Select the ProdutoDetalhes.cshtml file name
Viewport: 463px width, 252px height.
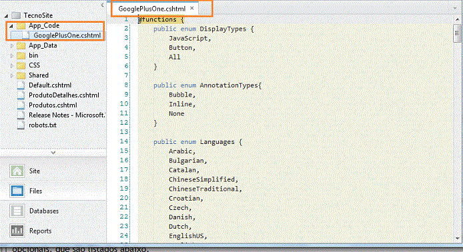[x=64, y=95]
